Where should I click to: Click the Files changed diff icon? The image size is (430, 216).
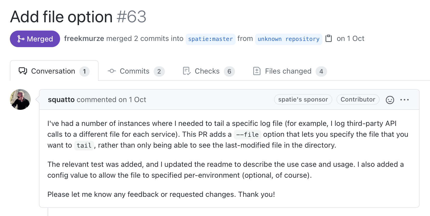[x=257, y=71]
